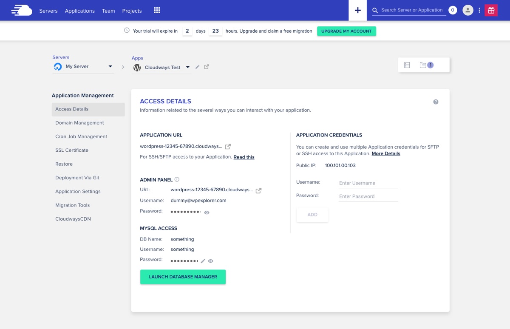510x329 pixels.
Task: Select Access Details in sidebar
Action: [x=88, y=109]
